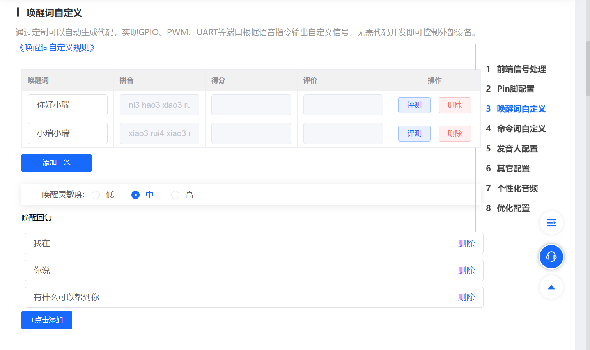590x350 pixels.
Task: Click the xiao3 rui4 pinyin field
Action: [x=159, y=133]
